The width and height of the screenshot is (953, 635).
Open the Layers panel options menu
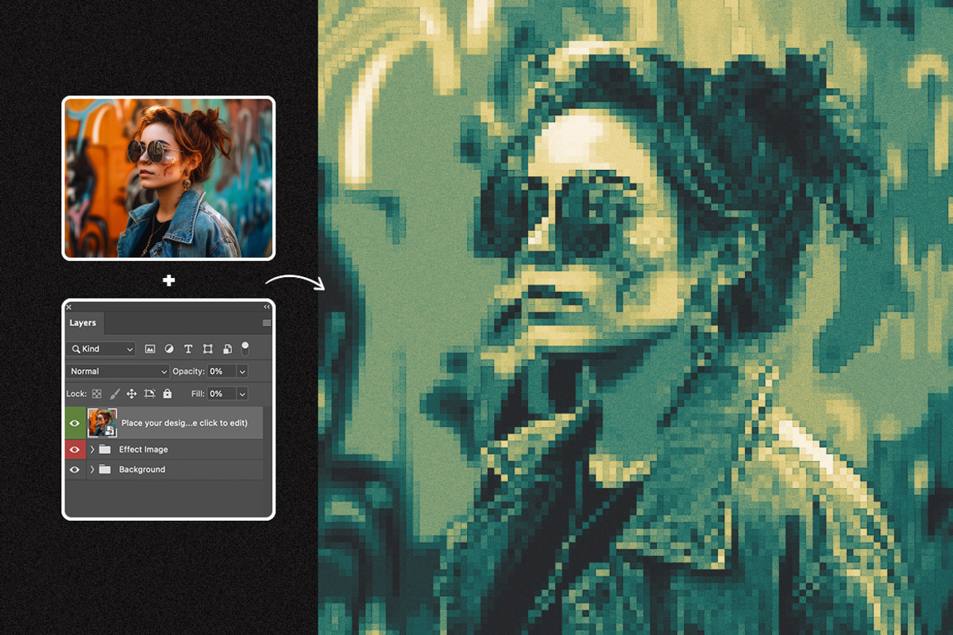click(x=267, y=323)
